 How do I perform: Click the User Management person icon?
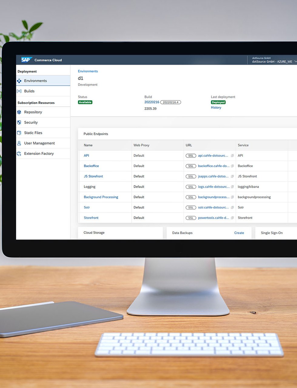(x=19, y=143)
